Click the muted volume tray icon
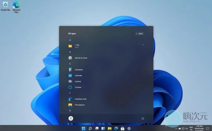Viewport: 212px width, 131px height. click(187, 129)
